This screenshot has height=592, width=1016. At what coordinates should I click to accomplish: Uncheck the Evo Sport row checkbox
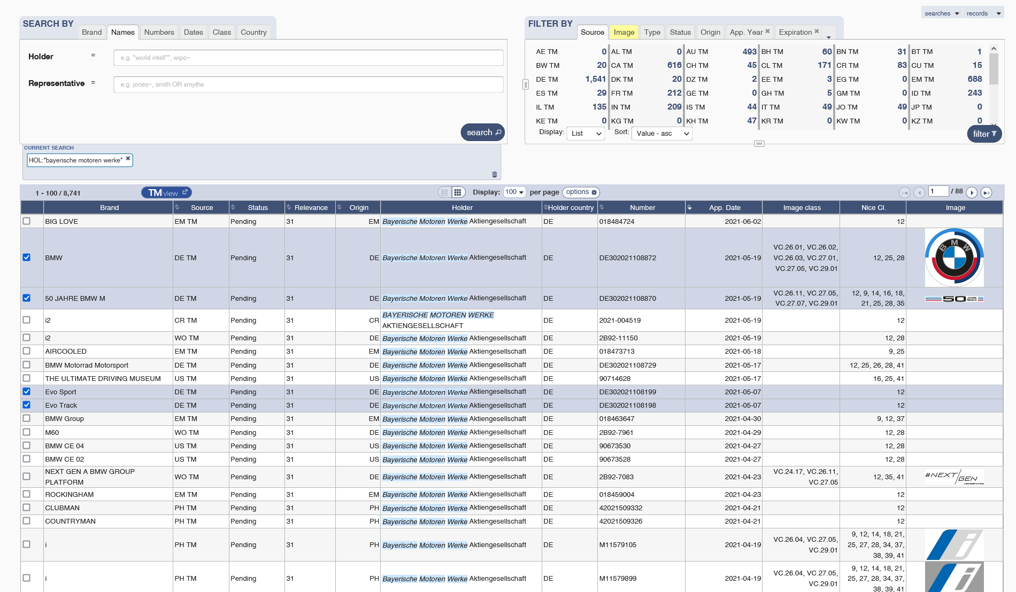pos(27,392)
